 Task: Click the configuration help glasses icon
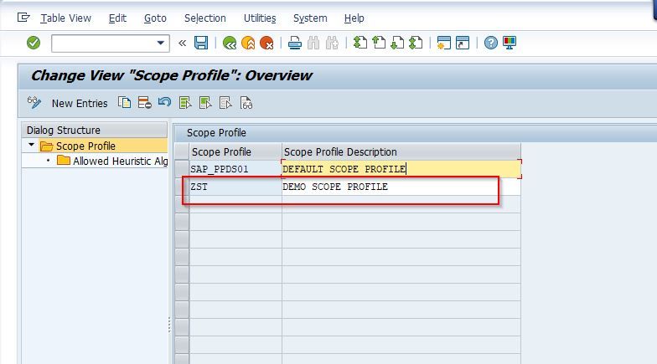(246, 102)
